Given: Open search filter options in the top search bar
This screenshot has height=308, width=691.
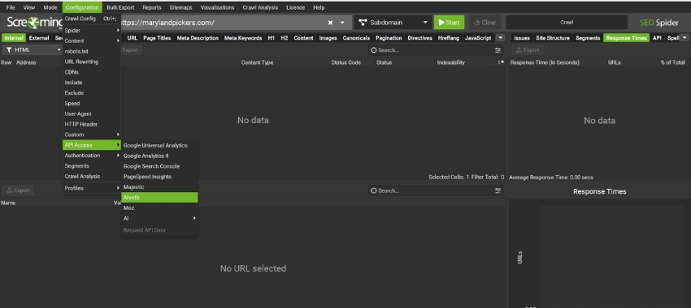Looking at the screenshot, I should pyautogui.click(x=498, y=50).
